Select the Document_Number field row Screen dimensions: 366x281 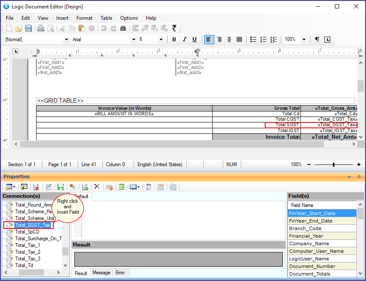click(x=322, y=266)
